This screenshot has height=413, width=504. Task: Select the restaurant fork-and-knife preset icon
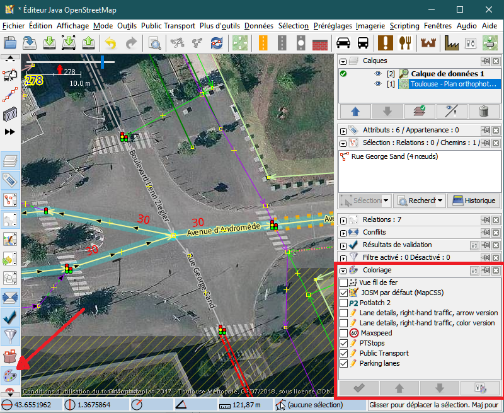coord(406,43)
